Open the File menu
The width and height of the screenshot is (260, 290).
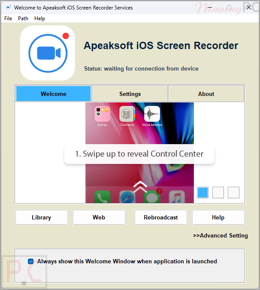[8, 19]
